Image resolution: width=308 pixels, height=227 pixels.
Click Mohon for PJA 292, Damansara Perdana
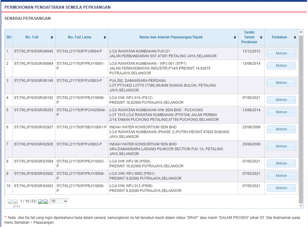tap(281, 83)
